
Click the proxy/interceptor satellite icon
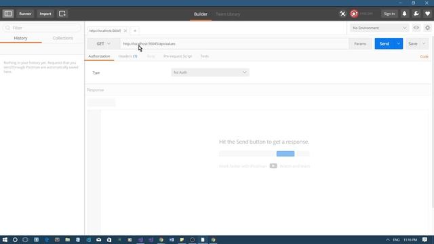point(342,14)
